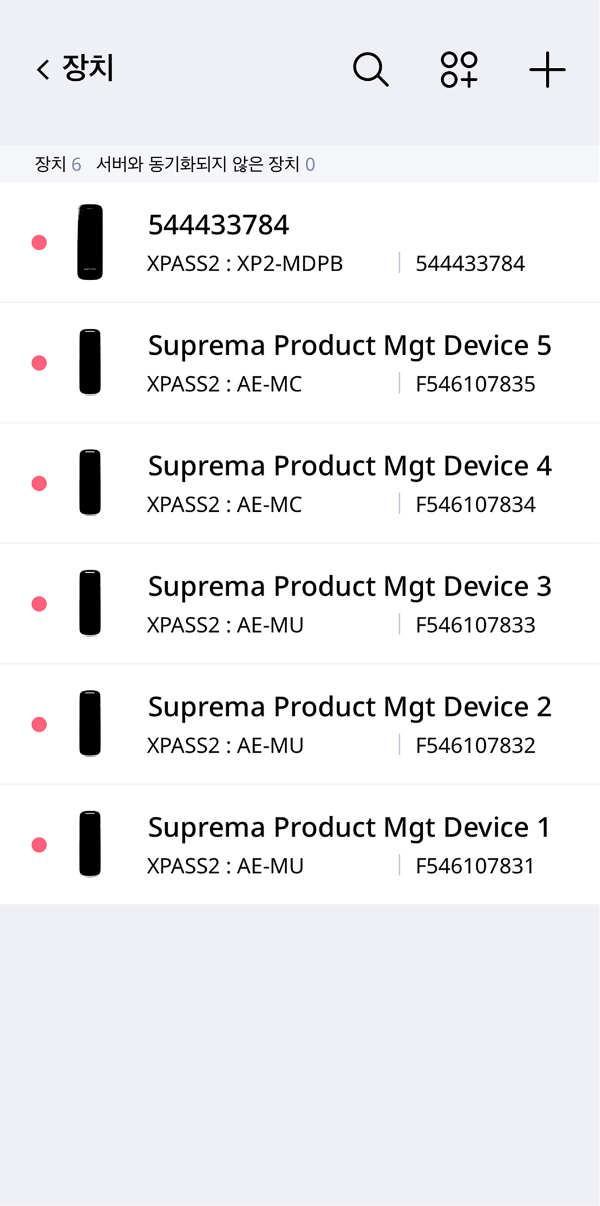Tap the Device 1 thumbnail image
Viewport: 600px width, 1206px height.
click(x=90, y=844)
